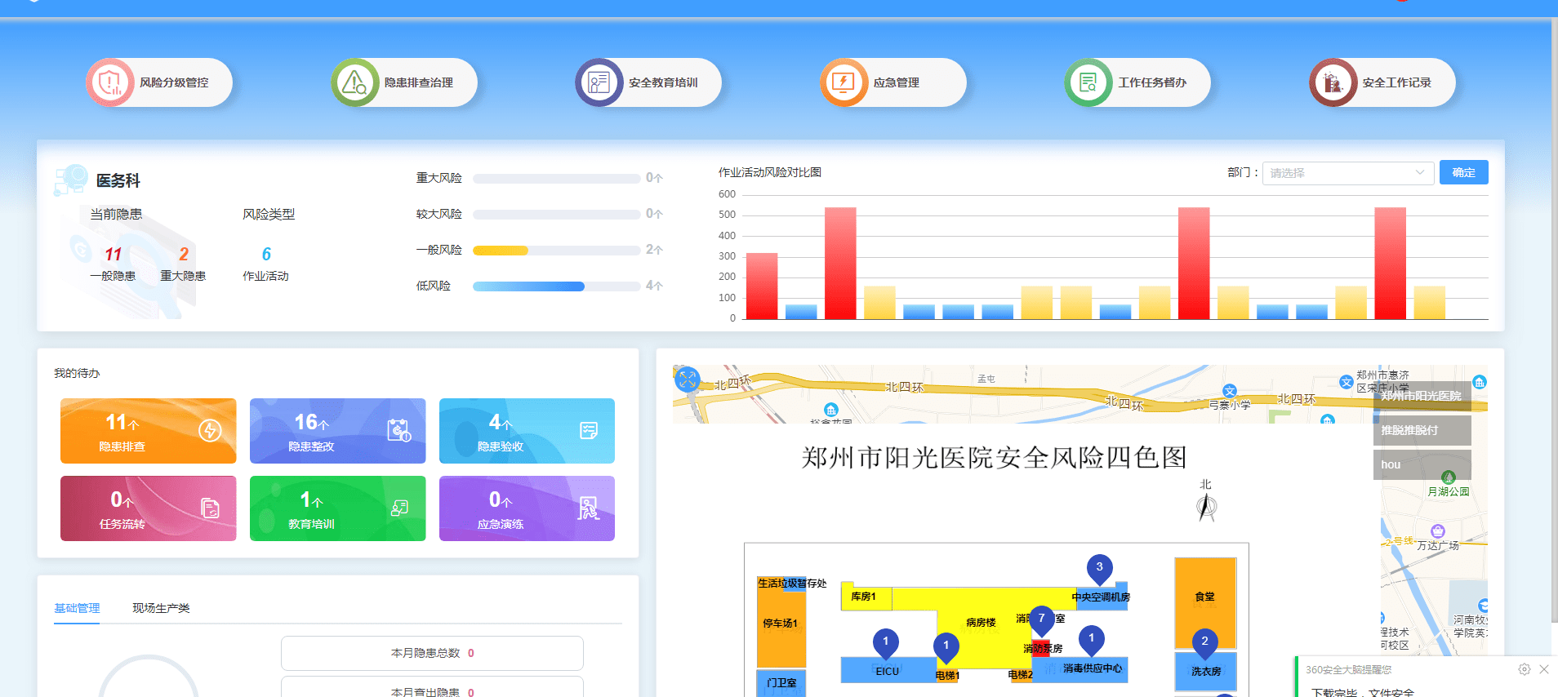Open the 风险分级管控 shield icon

coord(110,82)
